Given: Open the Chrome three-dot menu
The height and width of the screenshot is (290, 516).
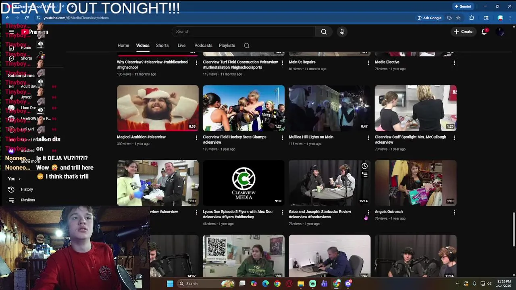Looking at the screenshot, I should (510, 18).
